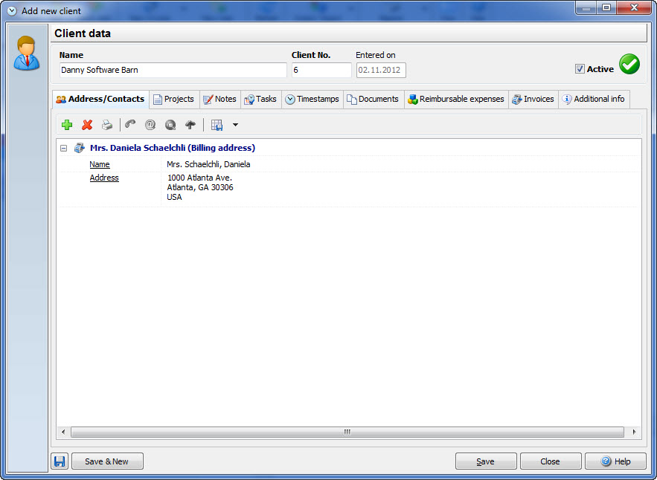Switch to the Address/Contacts tab
The image size is (657, 480).
100,99
